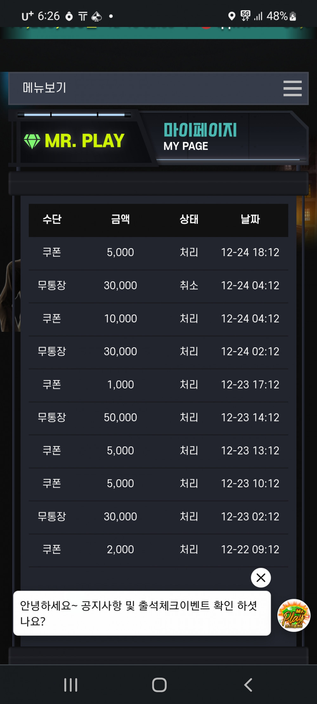
Task: Select the 쿠폰 2,000 row dated 12-22
Action: [158, 549]
